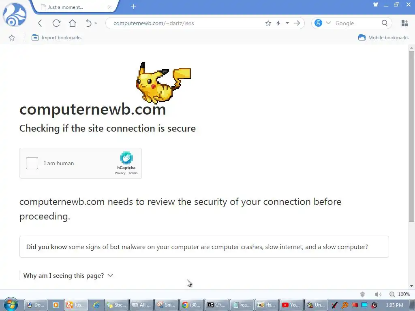Open the address bar dropdown arrow
This screenshot has height=311, width=415.
[287, 23]
